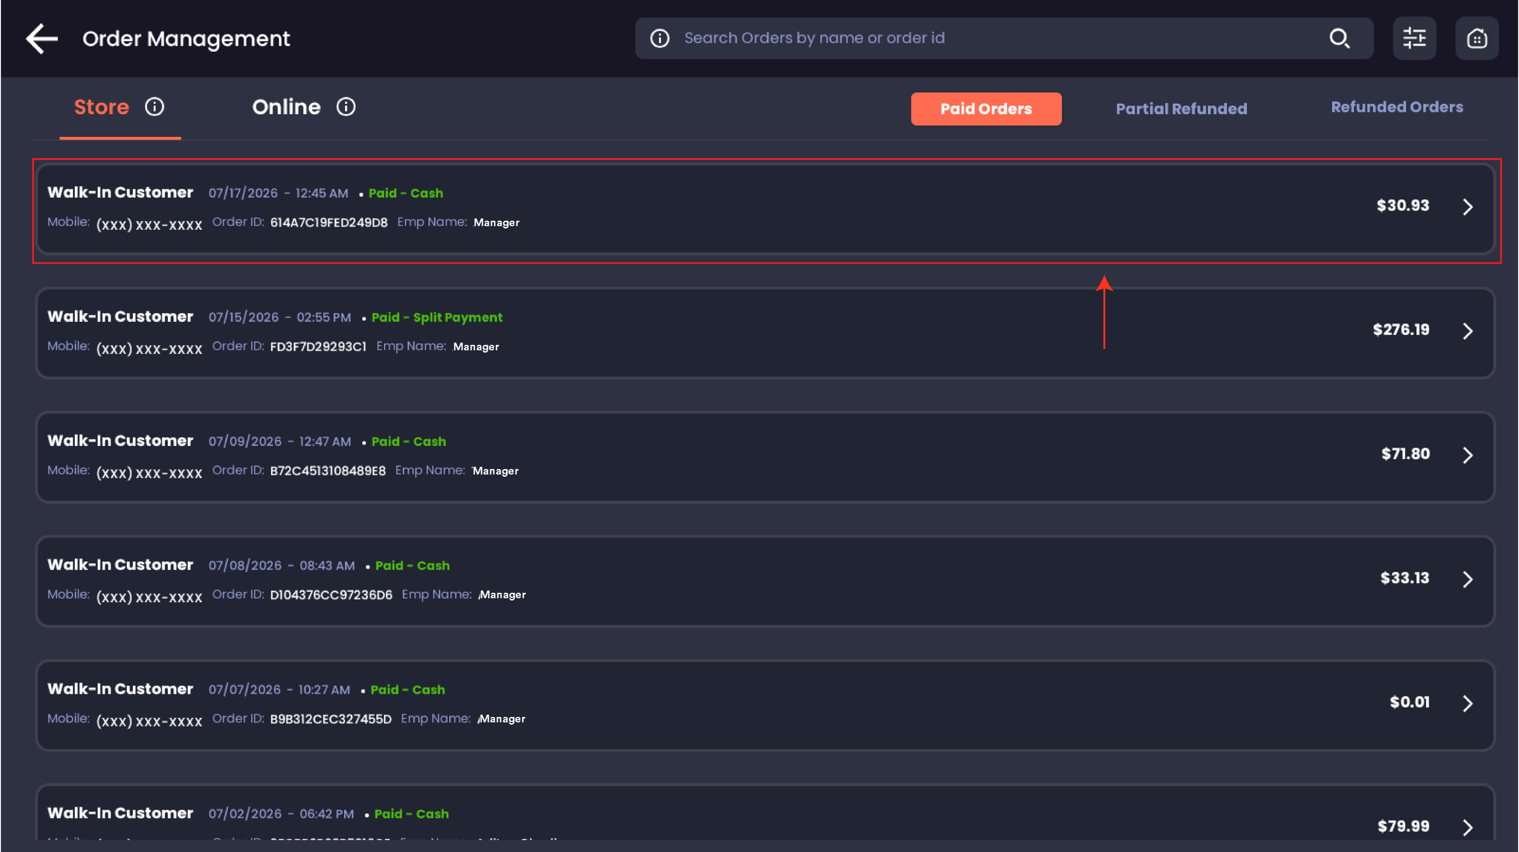1519x852 pixels.
Task: Click the search magnifier icon
Action: [x=1339, y=39]
